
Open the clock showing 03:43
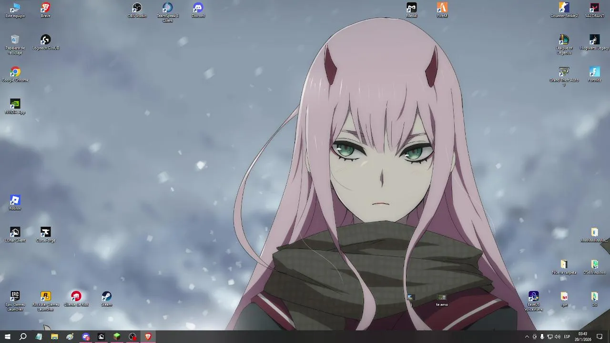click(x=582, y=337)
